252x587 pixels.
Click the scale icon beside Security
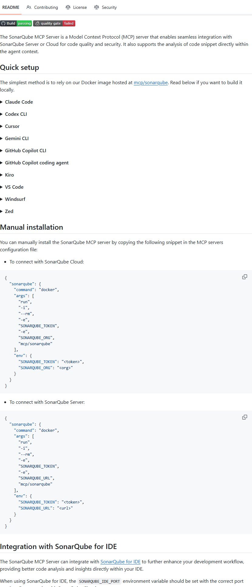pyautogui.click(x=97, y=7)
